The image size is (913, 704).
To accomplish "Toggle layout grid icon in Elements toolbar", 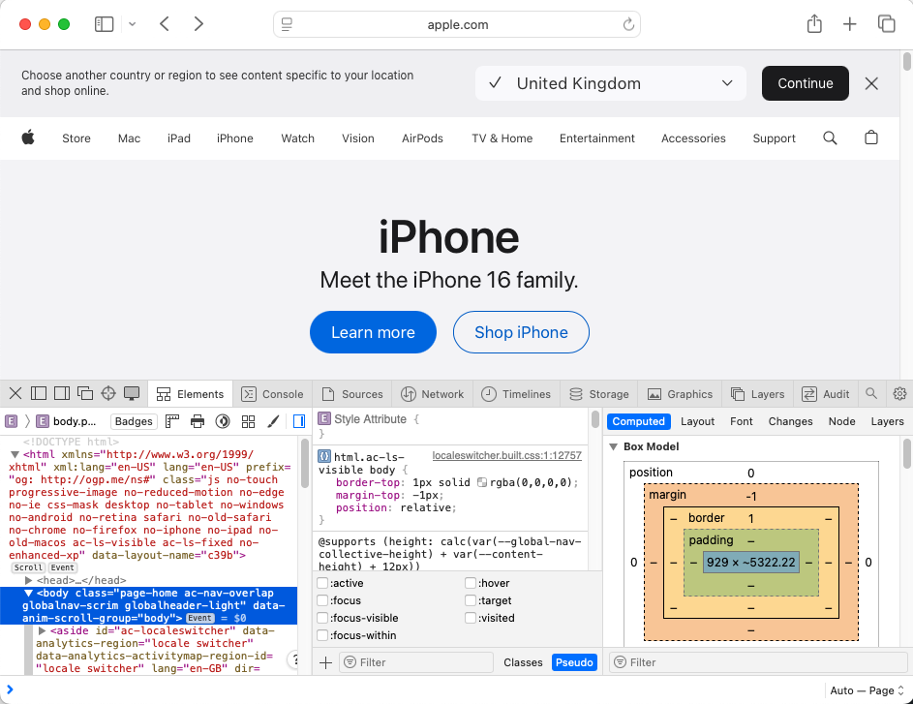I will pyautogui.click(x=248, y=421).
